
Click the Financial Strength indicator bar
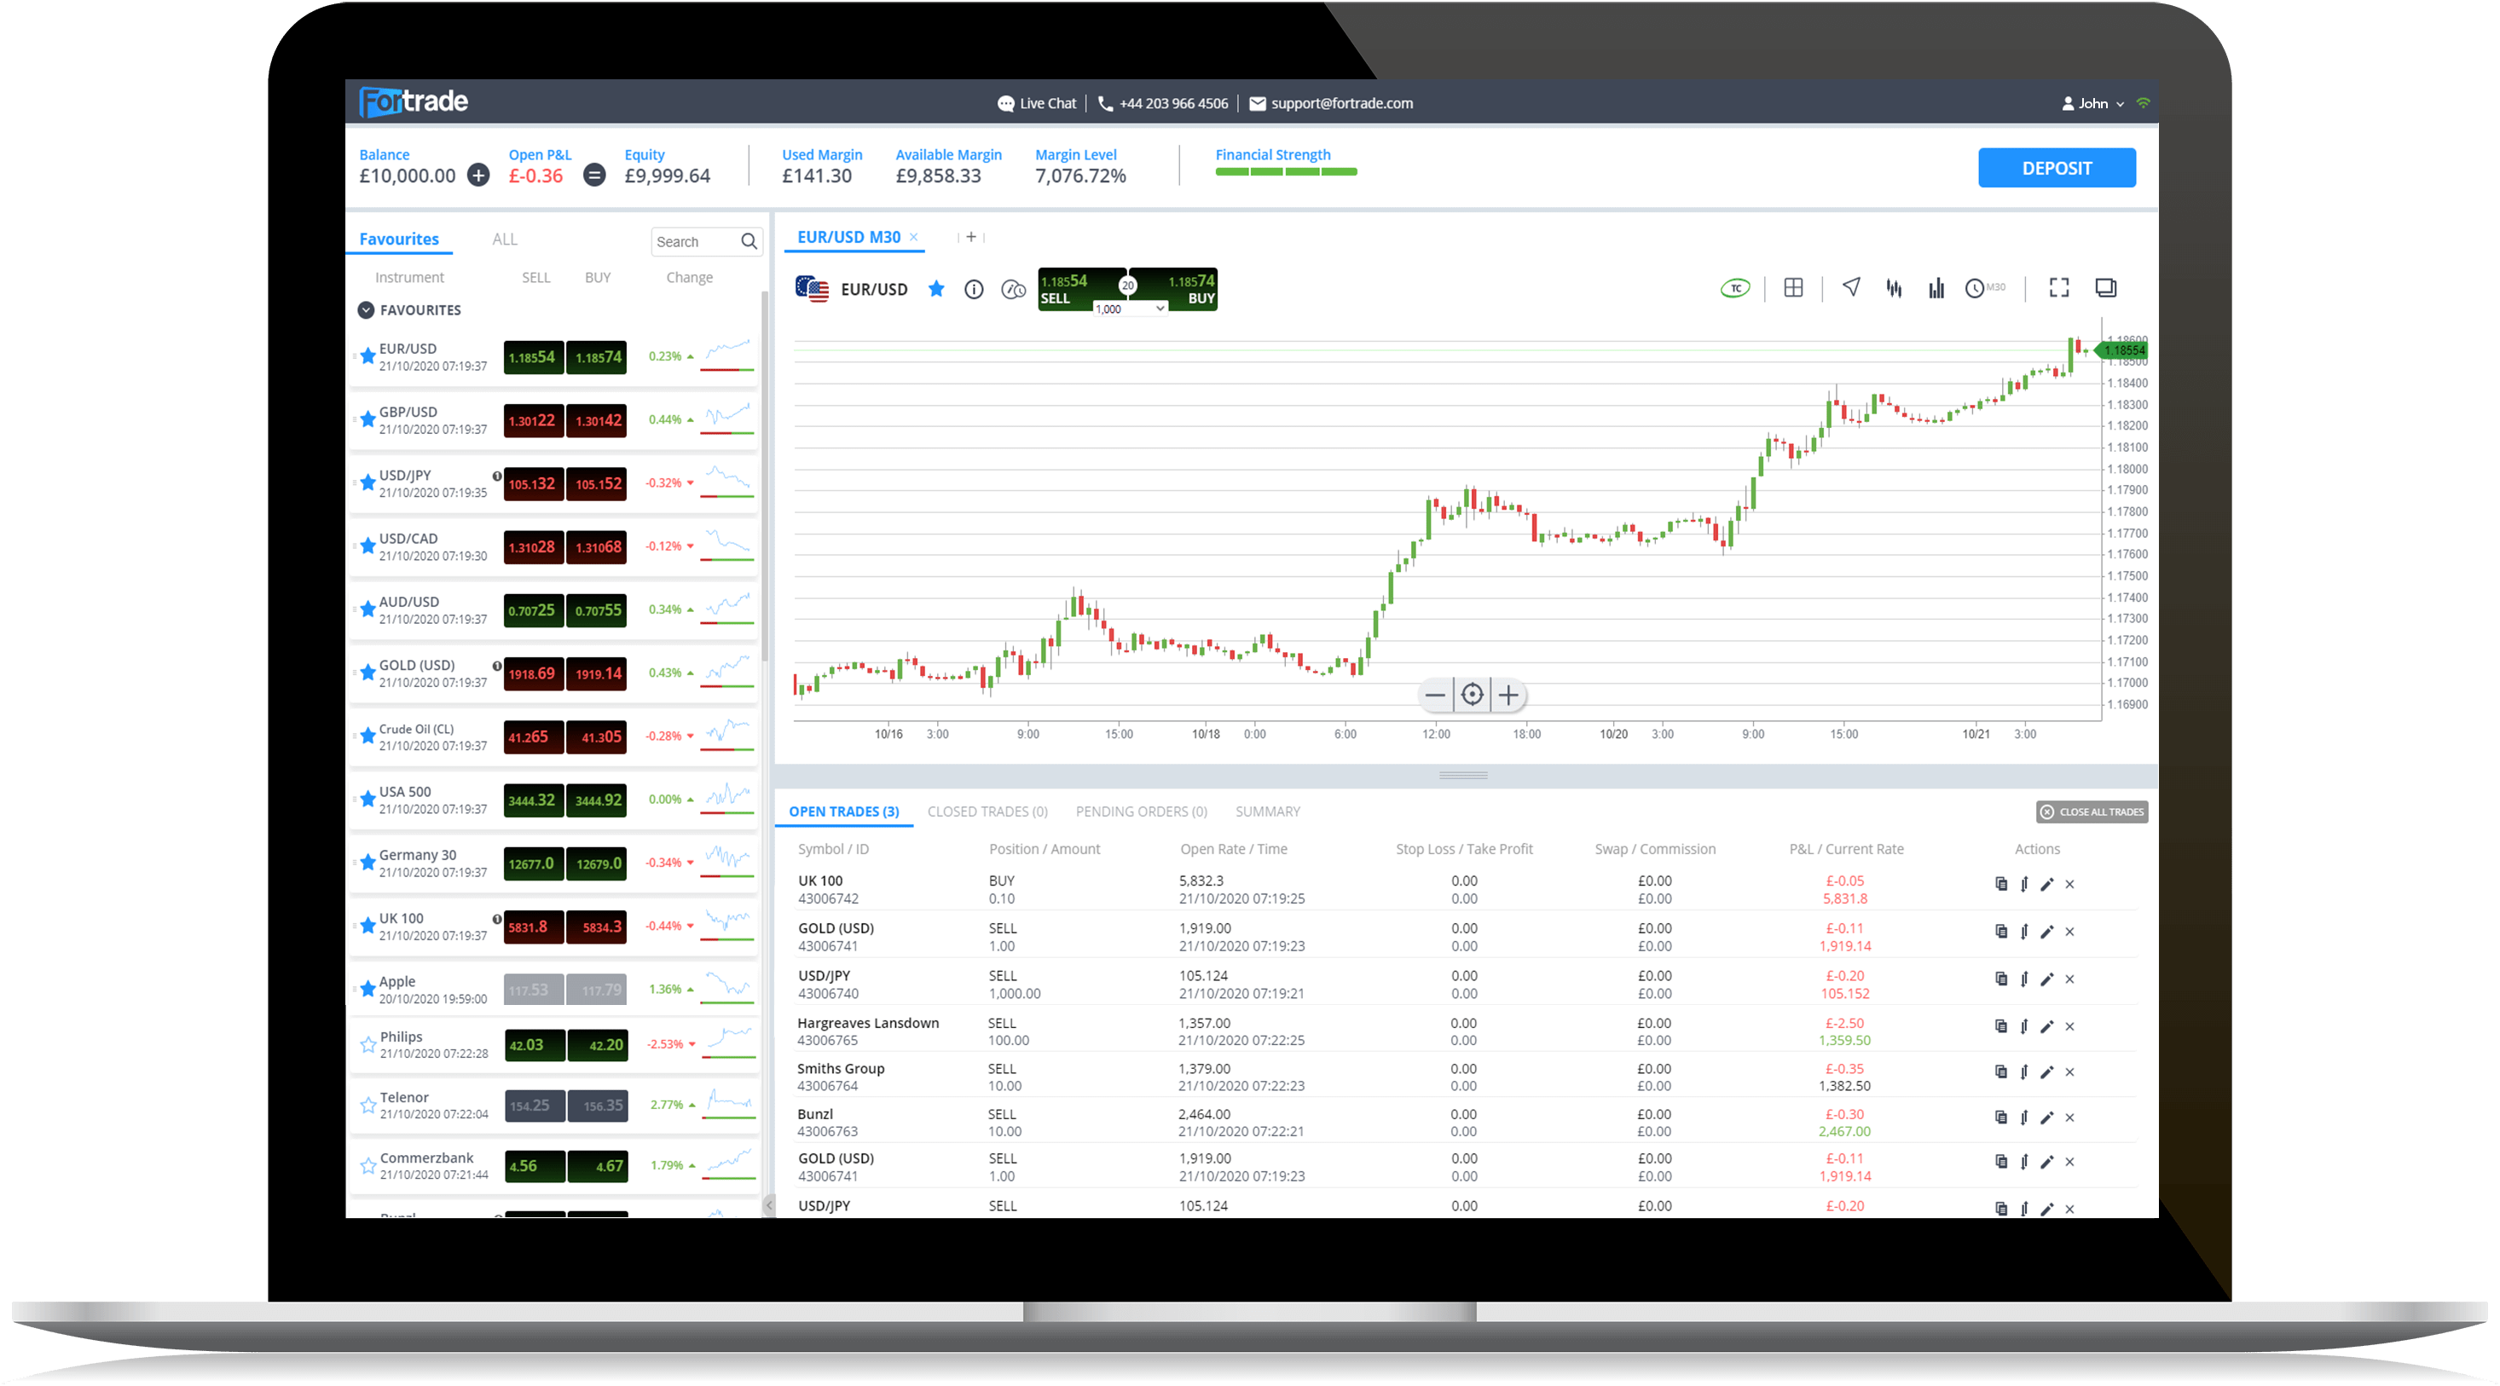coord(1285,171)
